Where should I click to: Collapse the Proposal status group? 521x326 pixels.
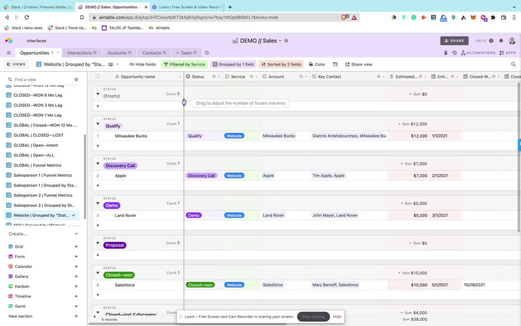pos(98,243)
